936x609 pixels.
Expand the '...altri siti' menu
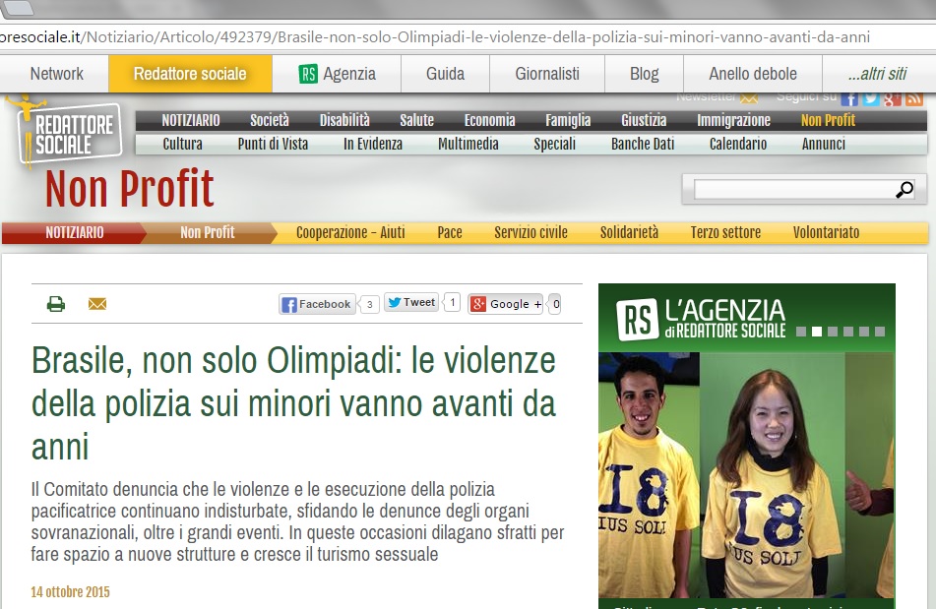pyautogui.click(x=876, y=74)
